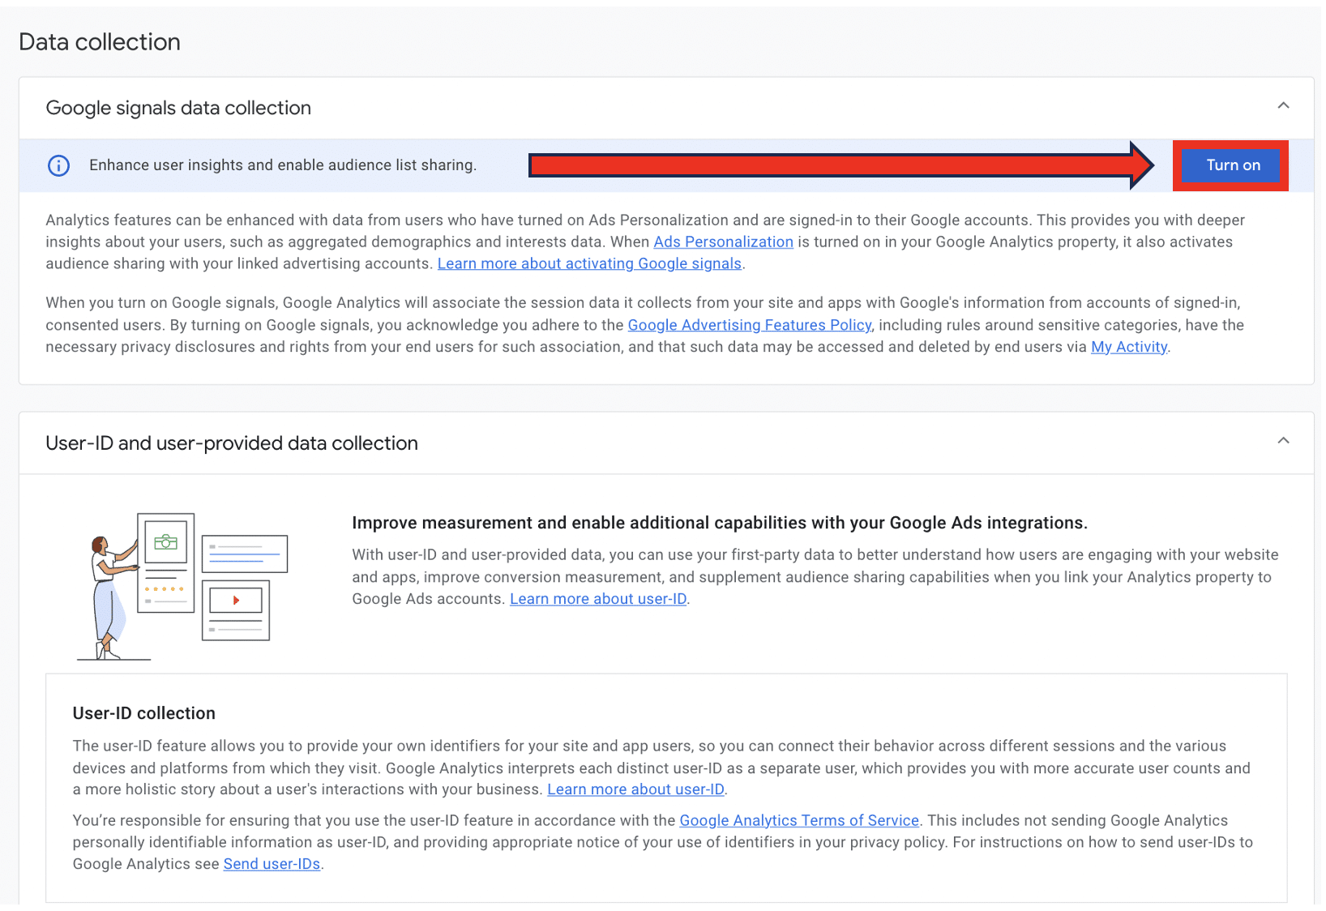The image size is (1326, 911).
Task: Open the Ads Personalization link
Action: [x=723, y=242]
